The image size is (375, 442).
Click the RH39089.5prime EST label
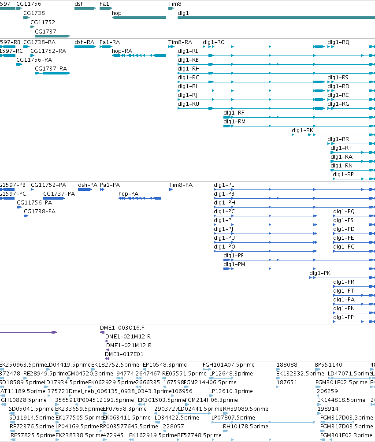245,409
